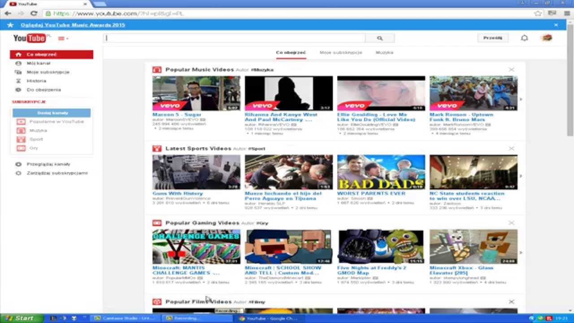Click the #Muzyka author link

[x=262, y=70]
